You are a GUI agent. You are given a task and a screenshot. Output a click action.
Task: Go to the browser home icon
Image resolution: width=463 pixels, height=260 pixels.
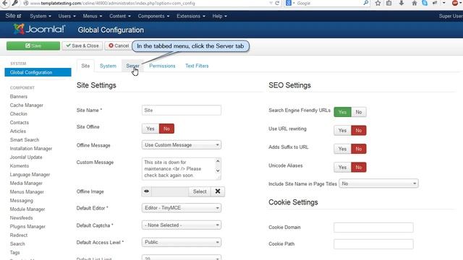[x=415, y=3]
